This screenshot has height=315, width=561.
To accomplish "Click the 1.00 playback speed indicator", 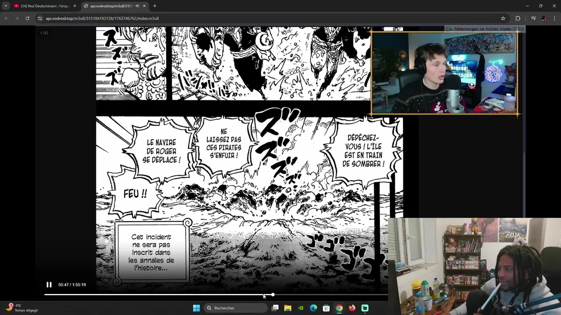I will pos(44,33).
